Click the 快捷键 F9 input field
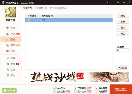Image resolution: width=132 pixels, height=94 pixels. (123, 50)
